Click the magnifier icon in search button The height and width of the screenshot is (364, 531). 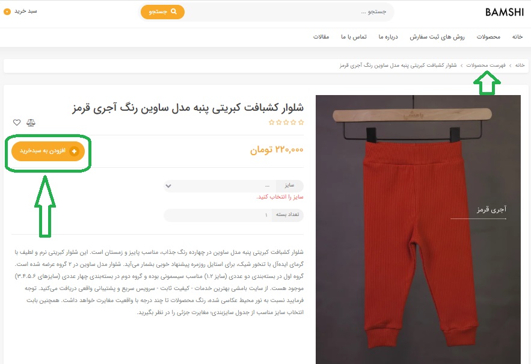(174, 11)
